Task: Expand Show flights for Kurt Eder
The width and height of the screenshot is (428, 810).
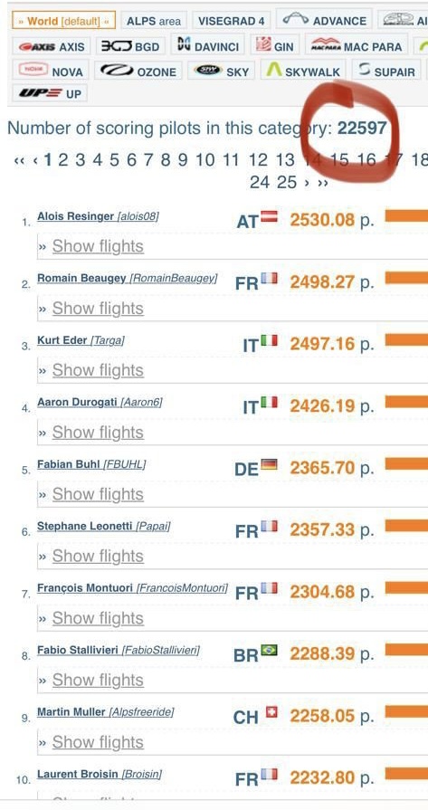Action: 98,370
